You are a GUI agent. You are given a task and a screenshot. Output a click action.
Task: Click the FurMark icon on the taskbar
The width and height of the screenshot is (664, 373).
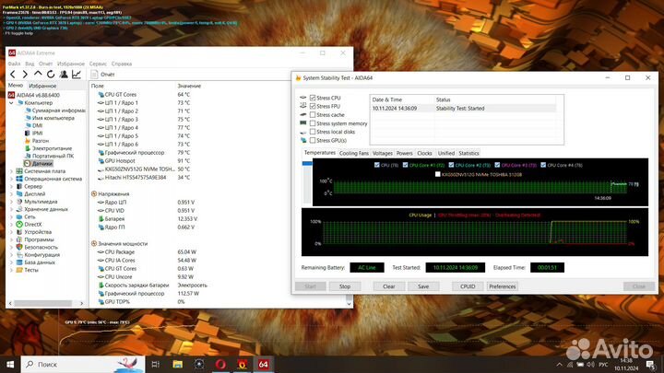coord(242,364)
